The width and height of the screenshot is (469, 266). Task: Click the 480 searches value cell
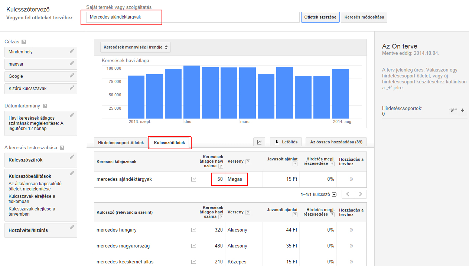coord(219,246)
